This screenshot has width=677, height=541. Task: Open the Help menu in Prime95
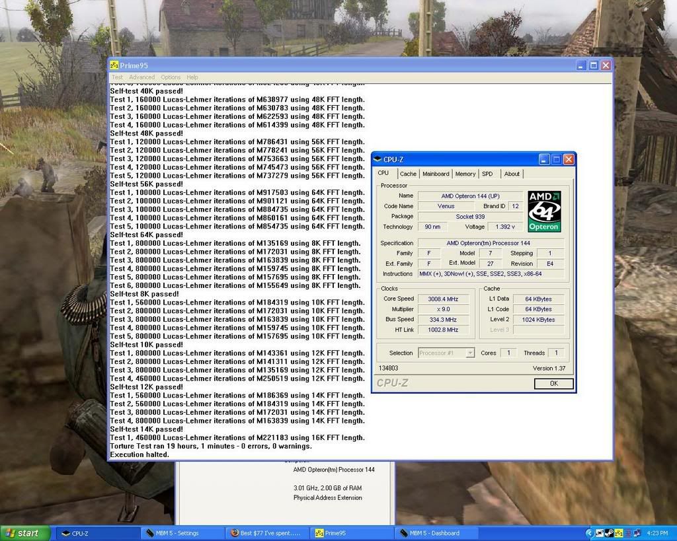coord(192,77)
